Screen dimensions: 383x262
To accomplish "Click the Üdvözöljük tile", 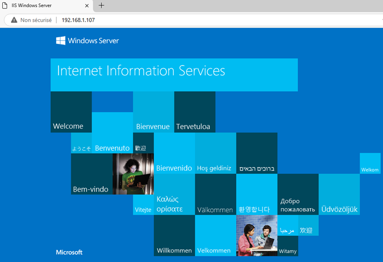I will 339,194.
